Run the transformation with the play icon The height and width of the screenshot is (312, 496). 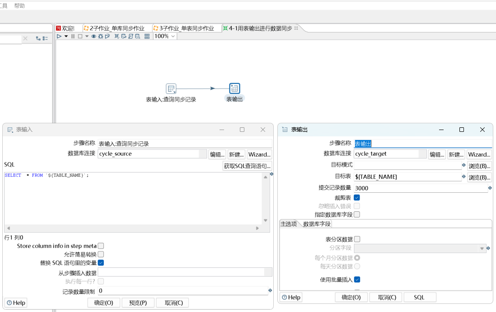[x=59, y=37]
